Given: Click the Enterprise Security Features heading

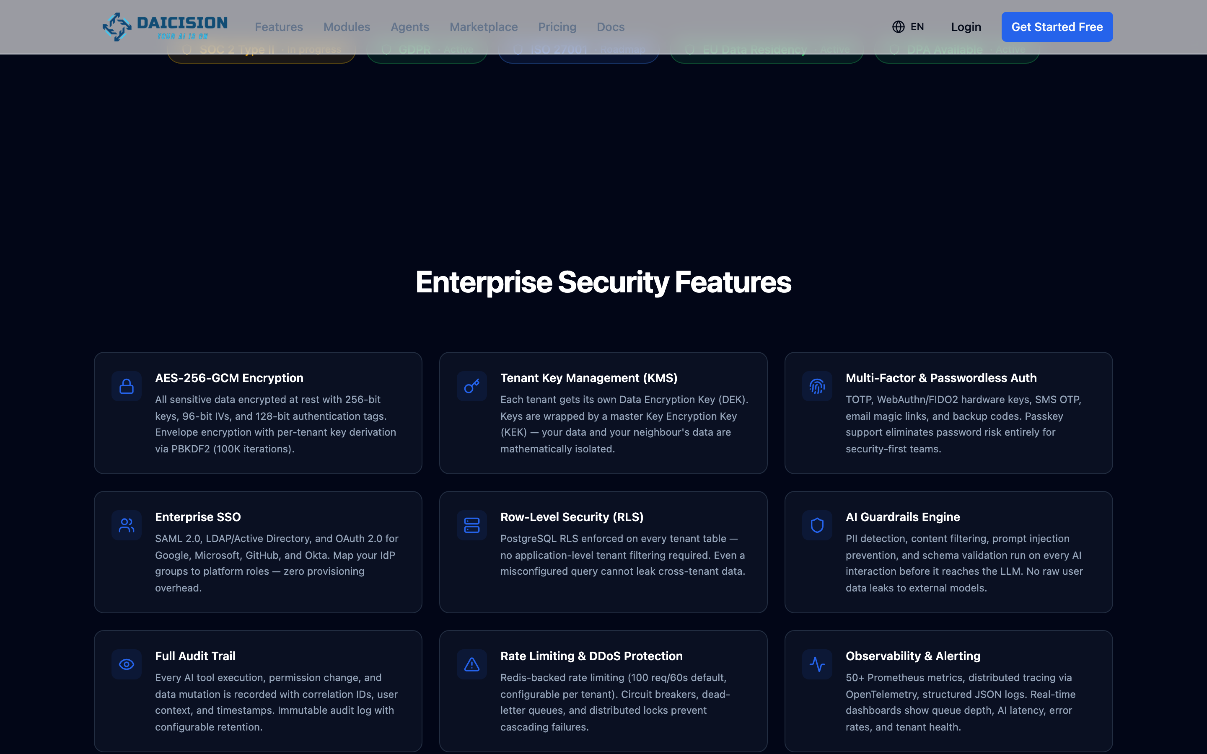Looking at the screenshot, I should [x=603, y=282].
